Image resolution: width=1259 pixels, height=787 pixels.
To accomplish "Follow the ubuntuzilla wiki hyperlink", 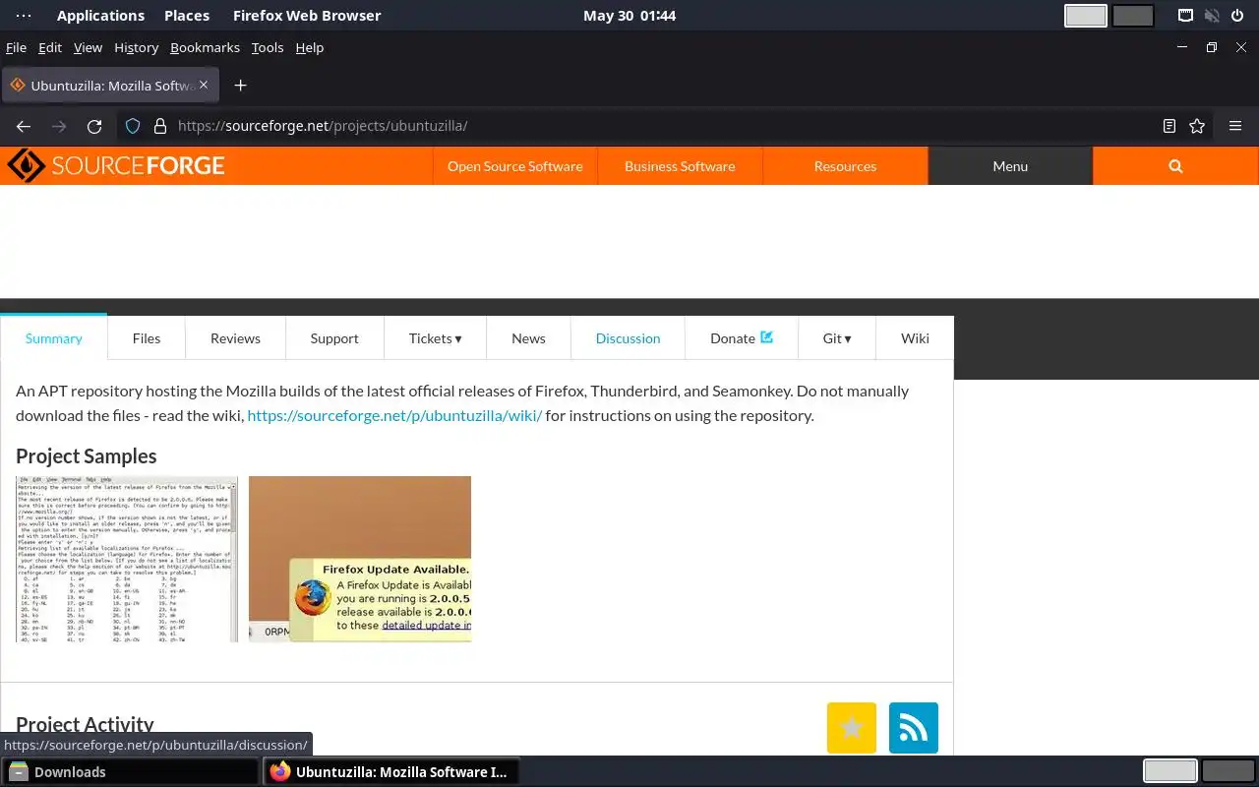I will tap(394, 415).
